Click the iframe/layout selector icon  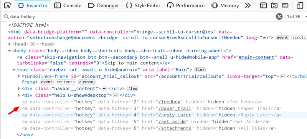coord(263,6)
